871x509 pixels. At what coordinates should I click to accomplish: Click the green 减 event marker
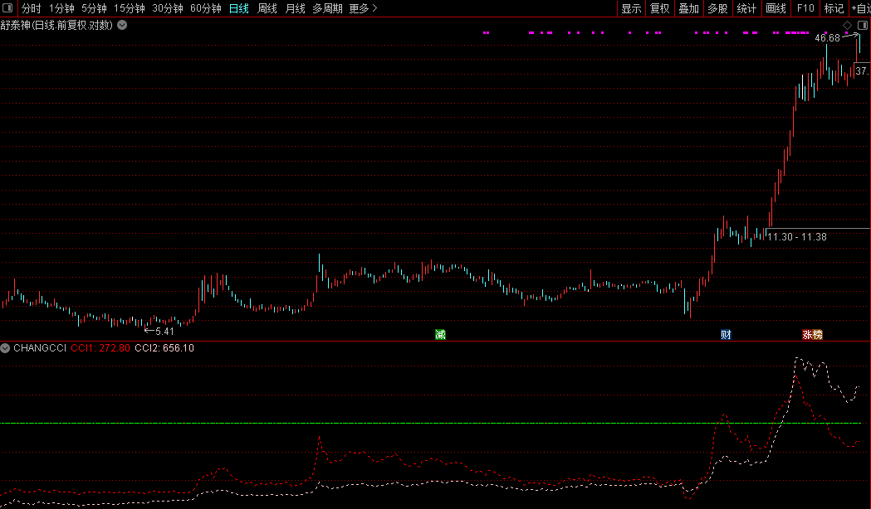[440, 334]
